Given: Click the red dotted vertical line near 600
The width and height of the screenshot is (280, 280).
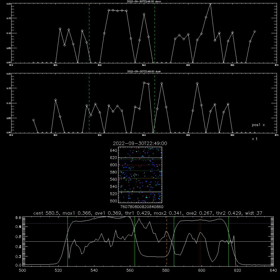Looking at the screenshot, I should pyautogui.click(x=200, y=241).
